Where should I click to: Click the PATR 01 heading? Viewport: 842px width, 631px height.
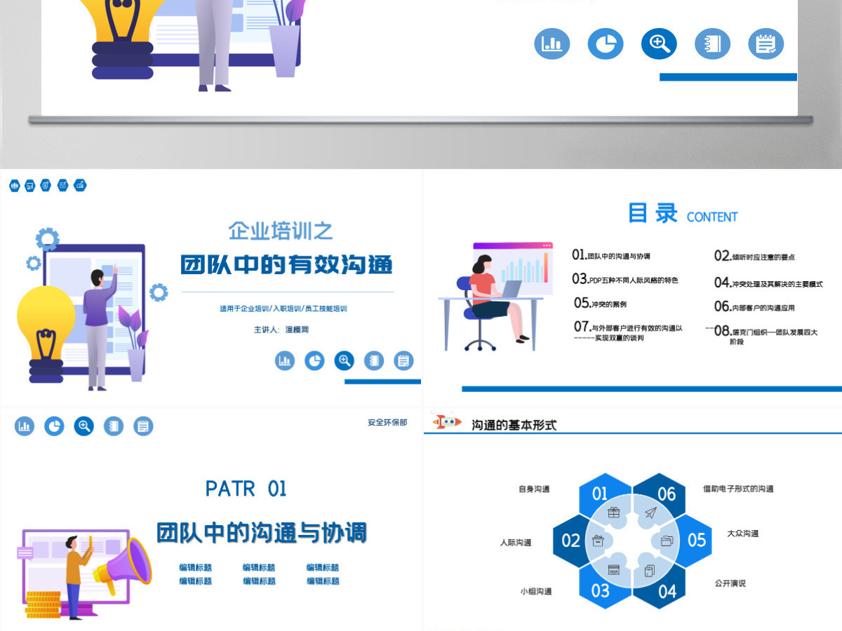(x=246, y=489)
